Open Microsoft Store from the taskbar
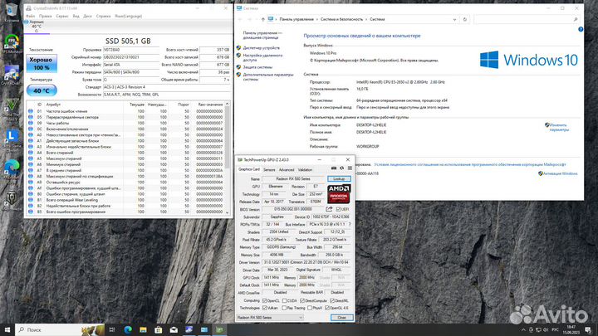The height and width of the screenshot is (336, 598). tap(159, 329)
